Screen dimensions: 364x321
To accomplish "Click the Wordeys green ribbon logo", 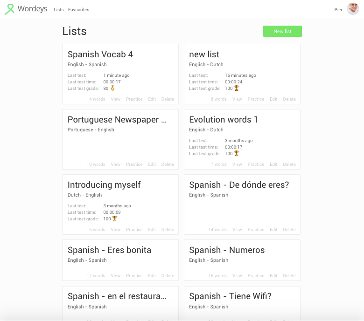I will point(9,9).
